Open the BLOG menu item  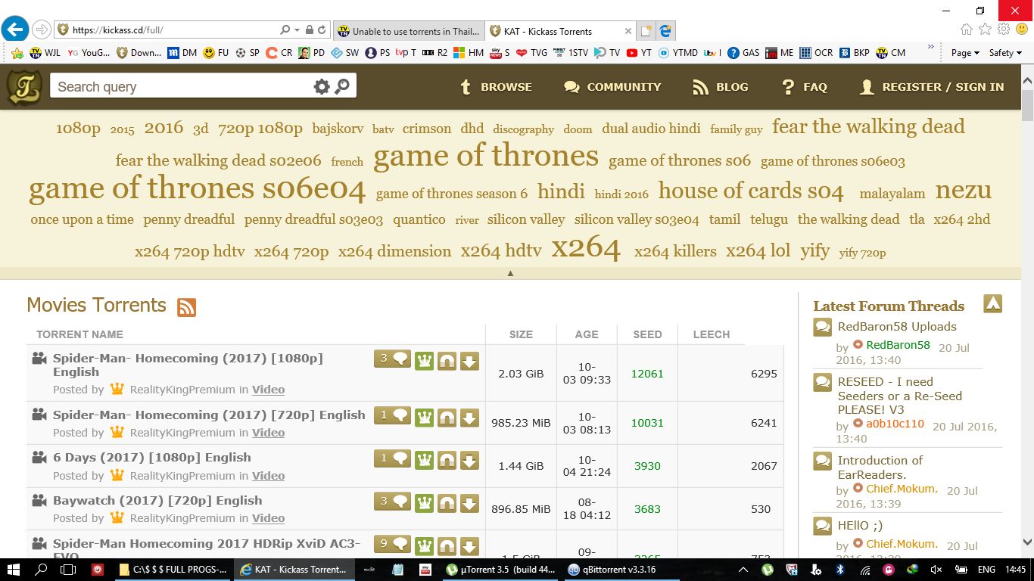[x=720, y=87]
